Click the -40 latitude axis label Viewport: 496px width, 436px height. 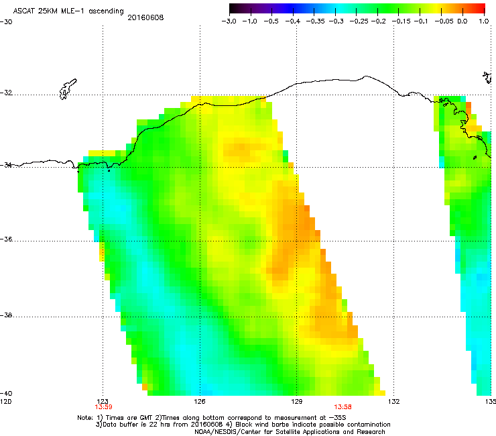coord(6,393)
